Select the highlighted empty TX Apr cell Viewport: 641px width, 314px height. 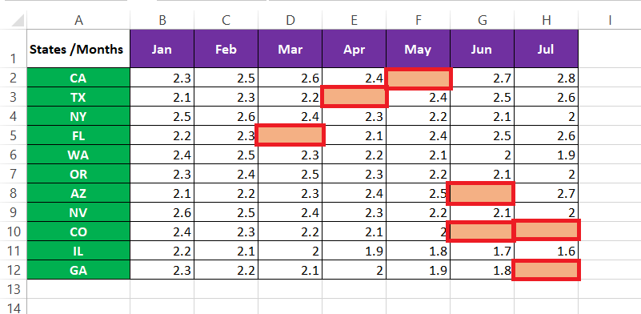coord(355,97)
